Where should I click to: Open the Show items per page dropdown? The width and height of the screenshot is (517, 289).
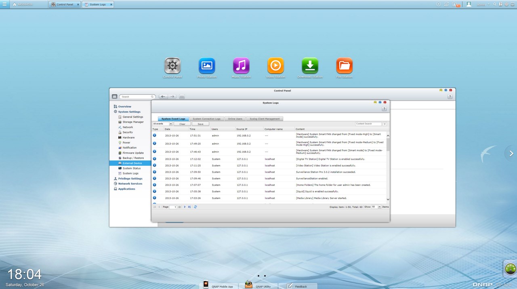(x=376, y=207)
